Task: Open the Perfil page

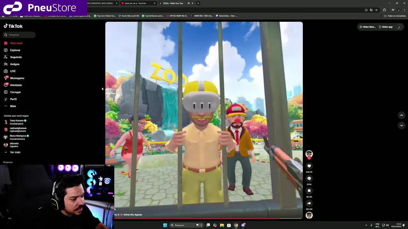Action: point(10,99)
